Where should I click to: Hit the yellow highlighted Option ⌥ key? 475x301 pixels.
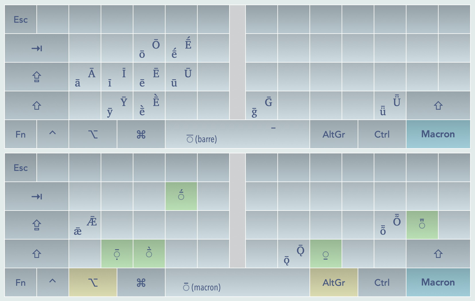pos(93,283)
